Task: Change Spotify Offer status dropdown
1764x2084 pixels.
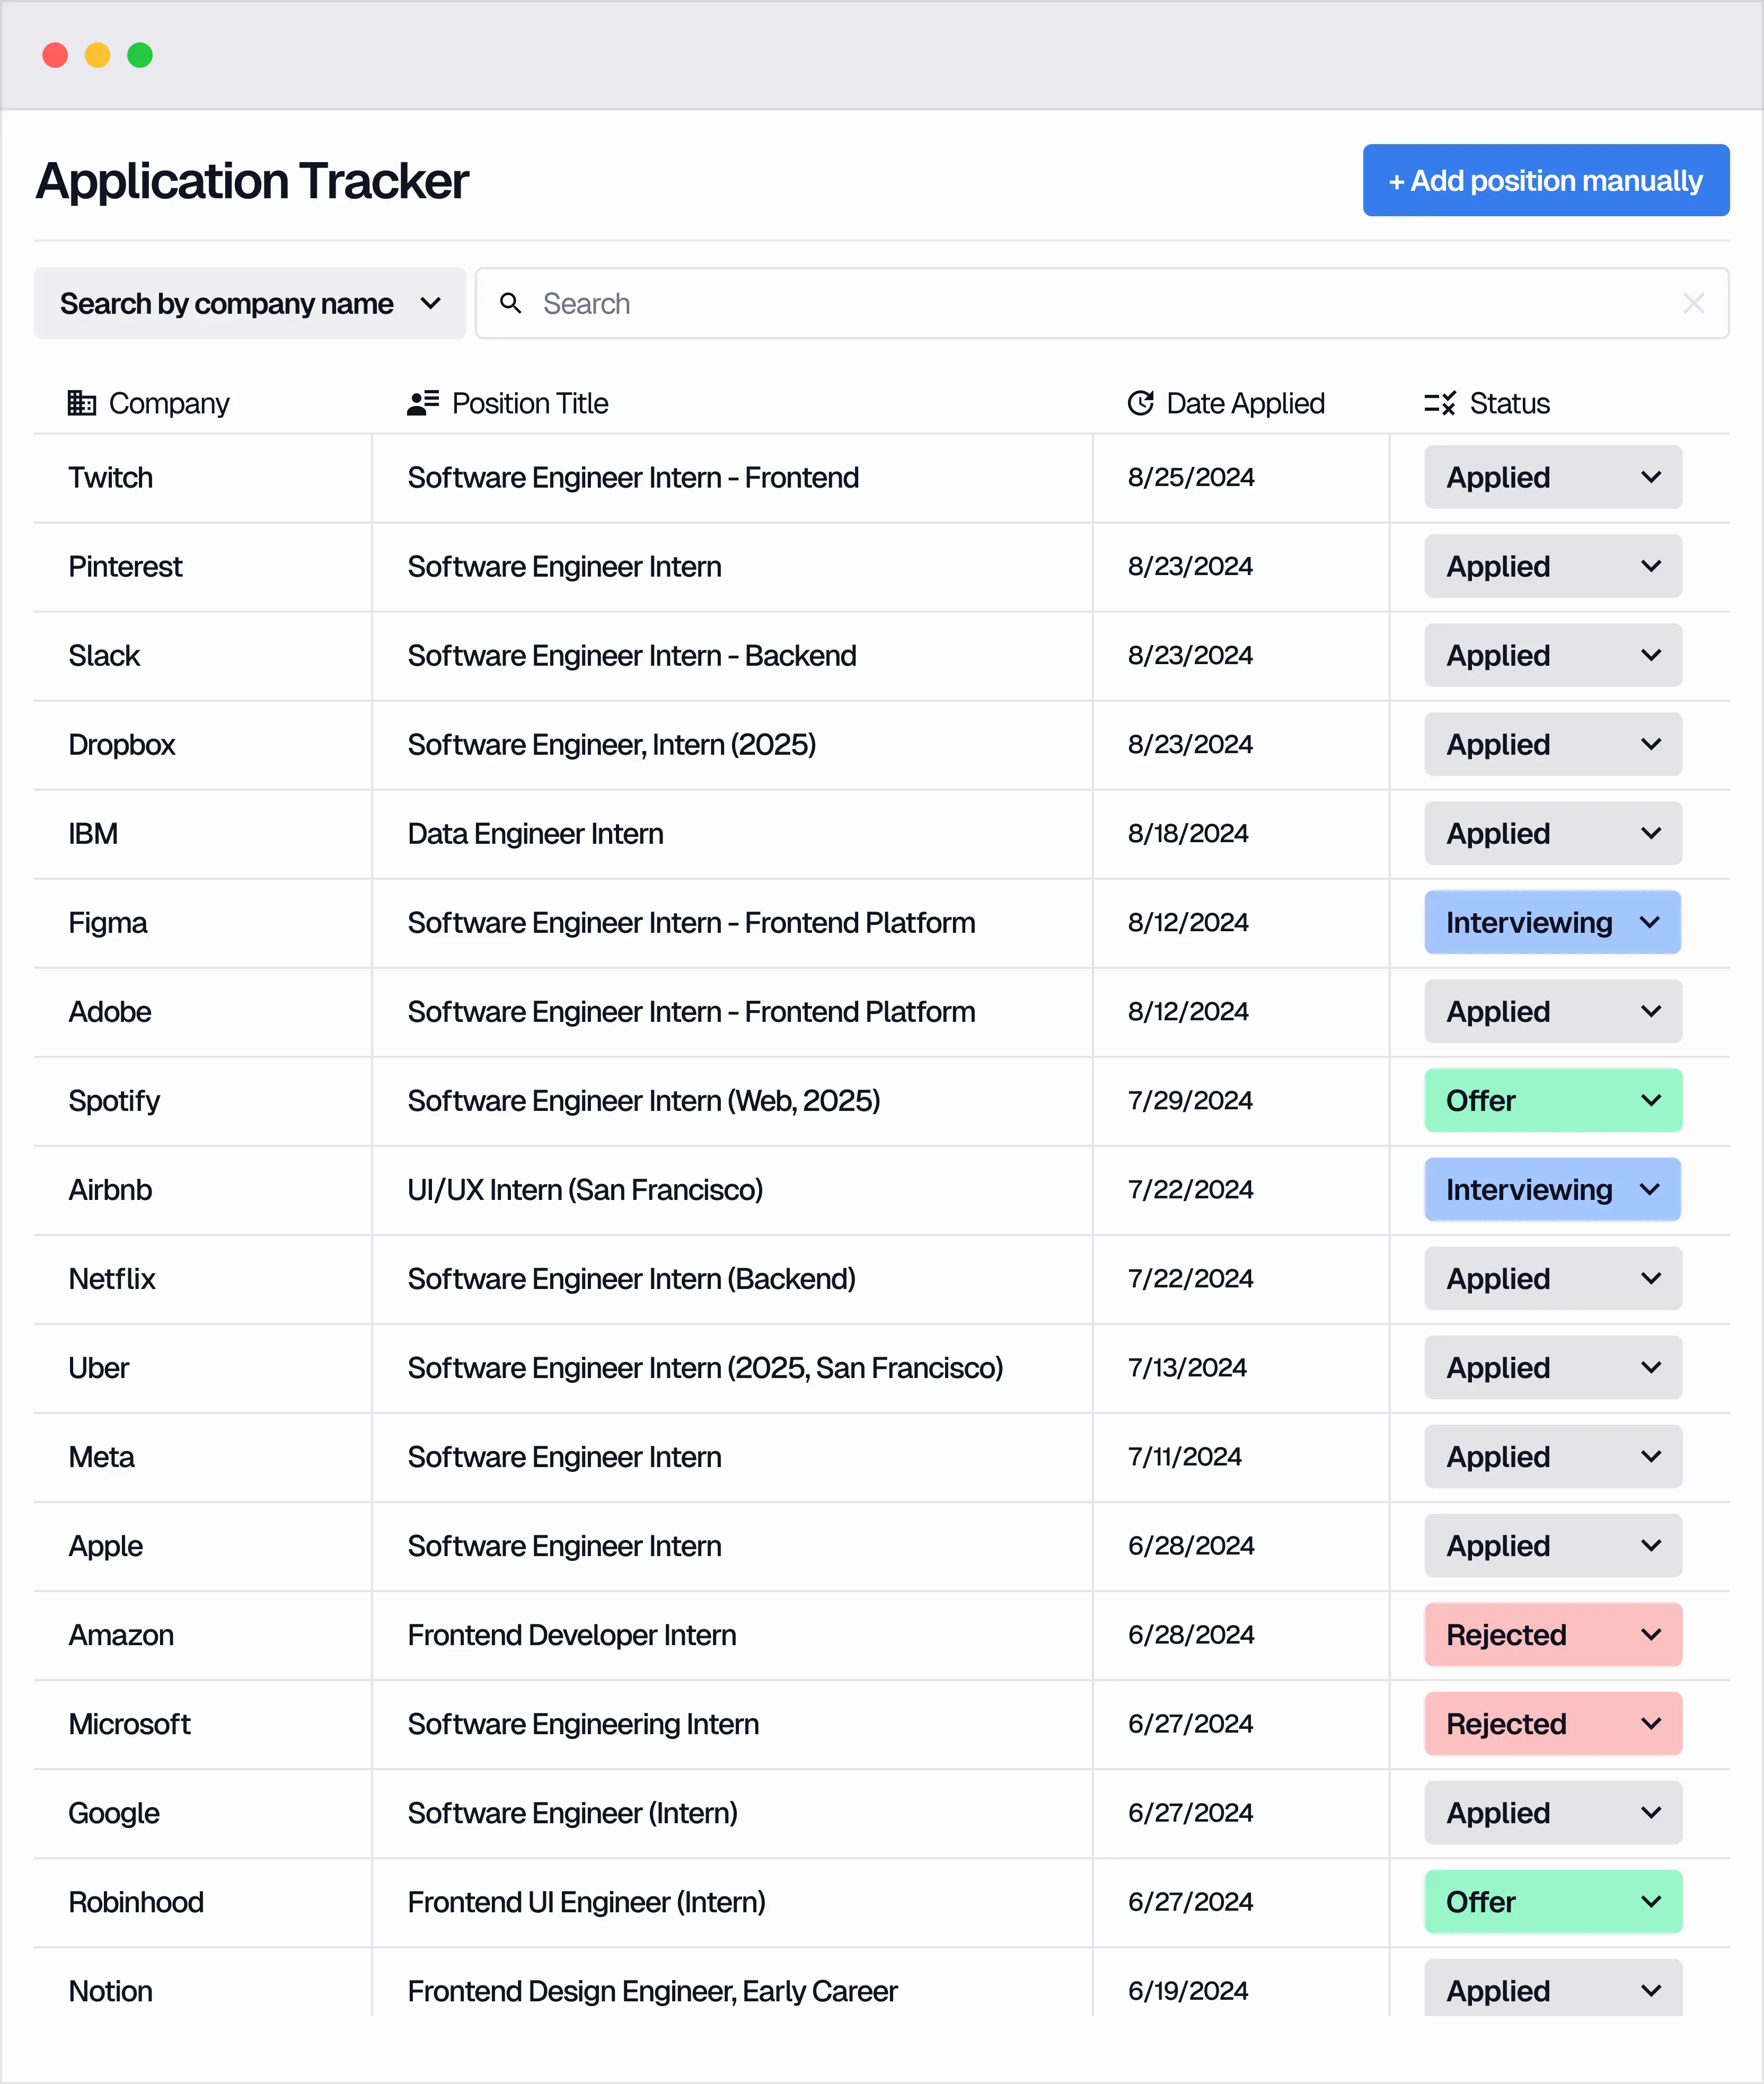Action: 1552,1100
